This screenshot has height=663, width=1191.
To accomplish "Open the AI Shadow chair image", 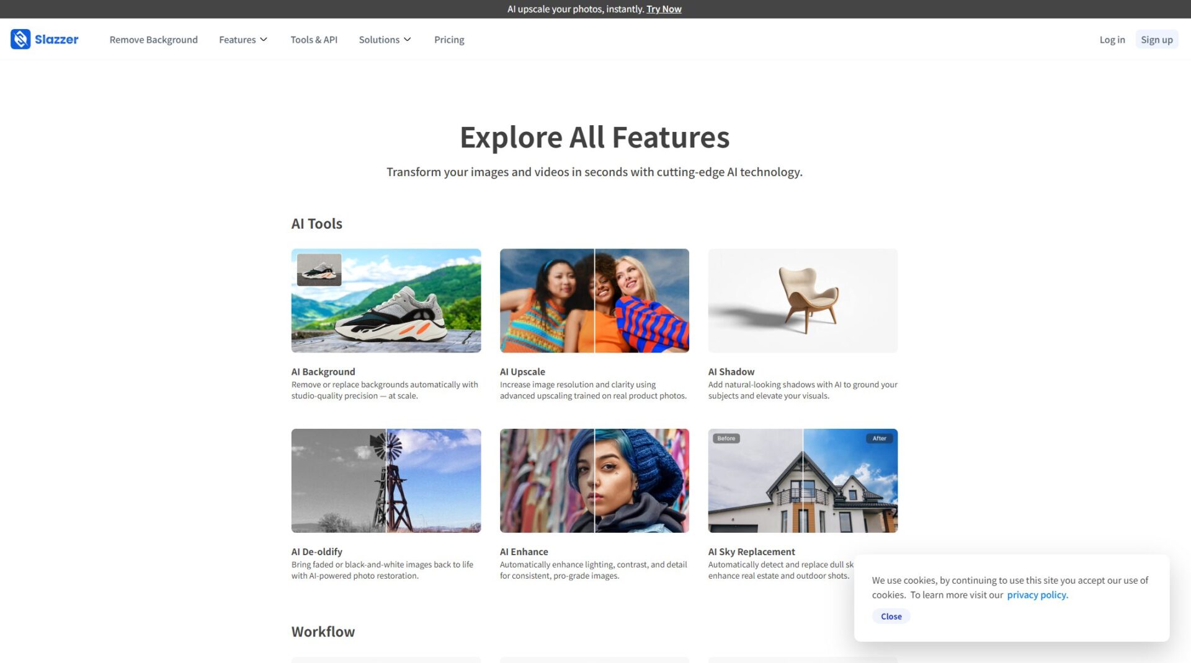I will (803, 301).
